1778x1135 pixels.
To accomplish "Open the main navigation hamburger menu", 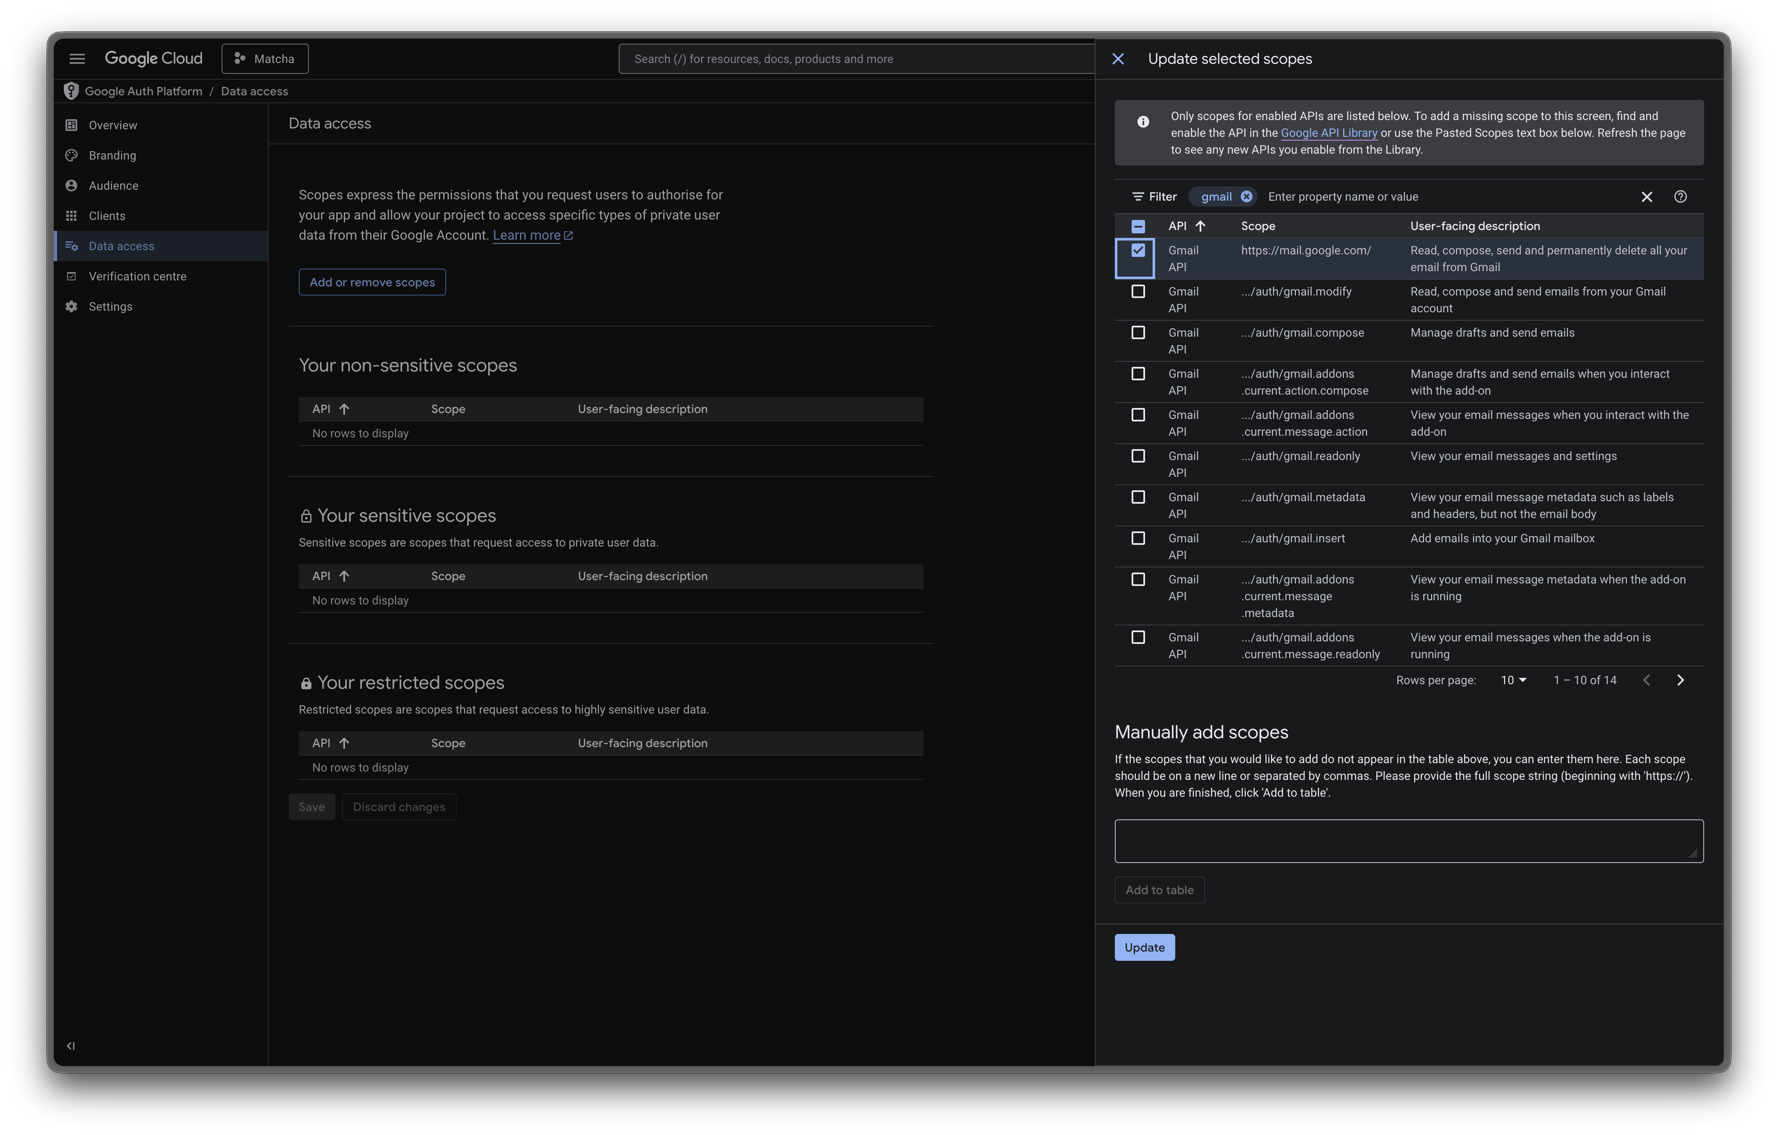I will (77, 58).
